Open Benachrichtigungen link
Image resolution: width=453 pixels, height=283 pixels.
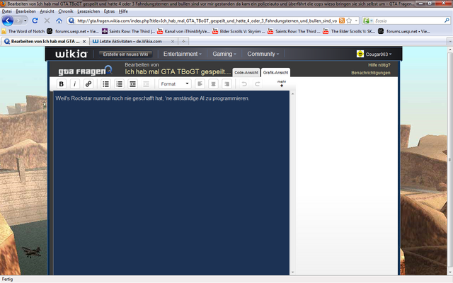click(x=371, y=73)
